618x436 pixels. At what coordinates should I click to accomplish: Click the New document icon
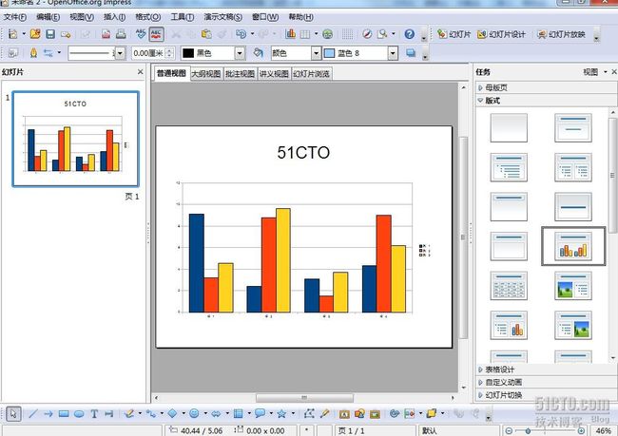coord(13,34)
